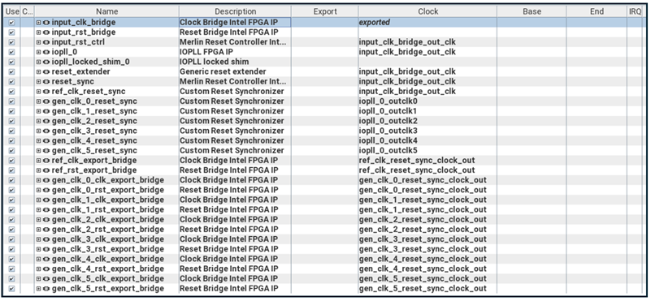Screen dimensions: 651x301
Task: Expand gen_clk_3_clk_export_bridge tree node
Action: [39, 239]
